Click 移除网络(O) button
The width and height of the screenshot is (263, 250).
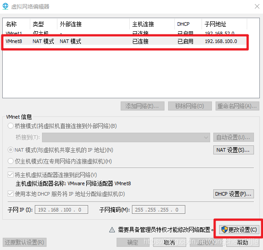point(190,106)
